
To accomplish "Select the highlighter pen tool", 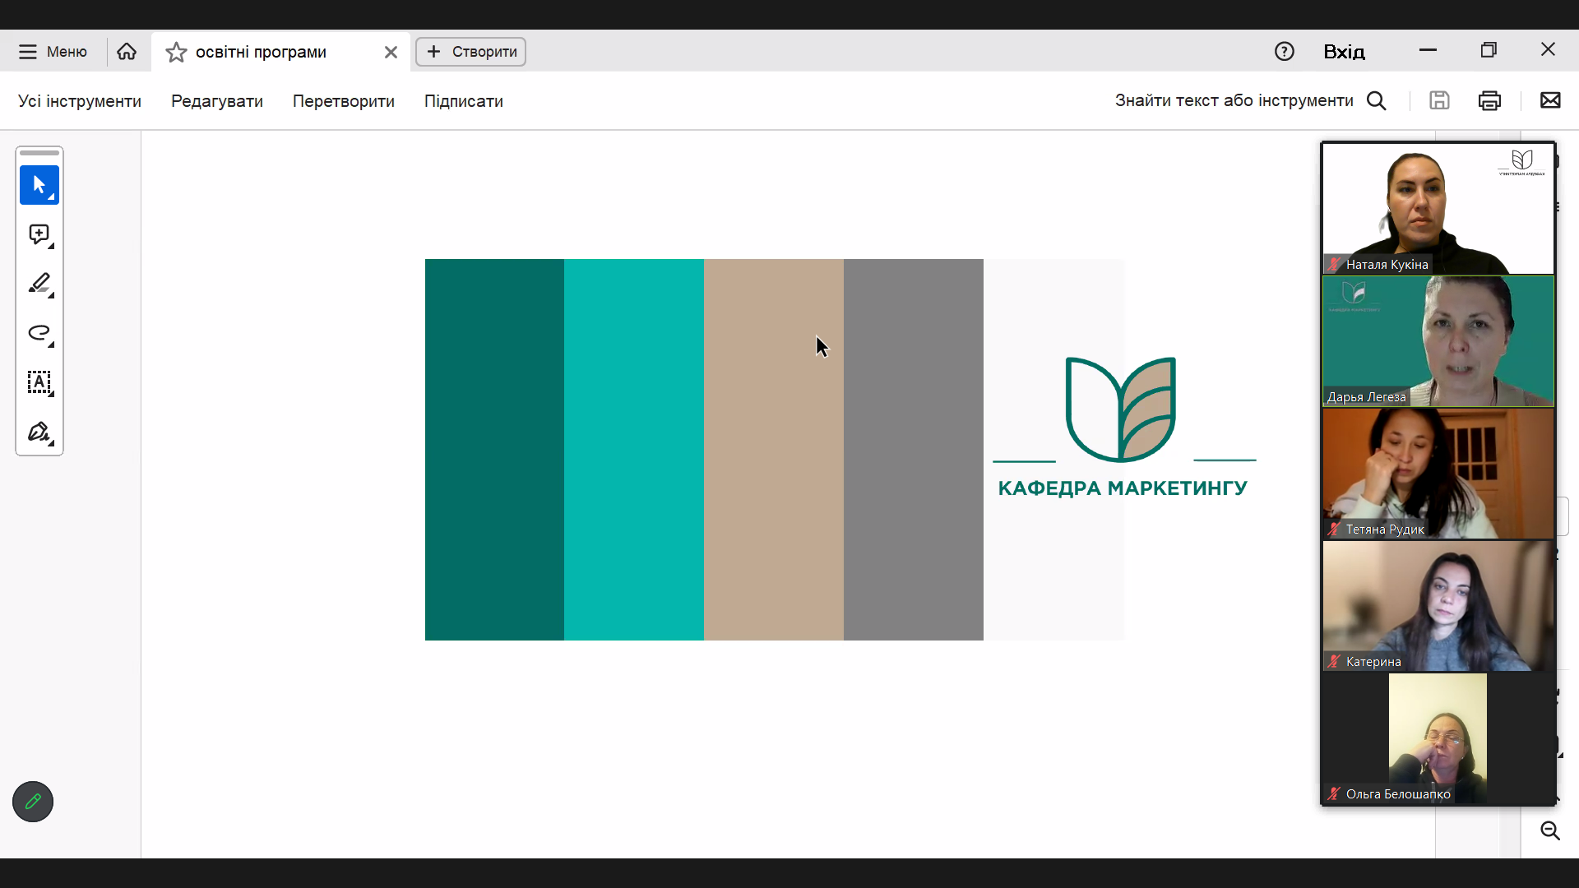I will click(x=39, y=284).
